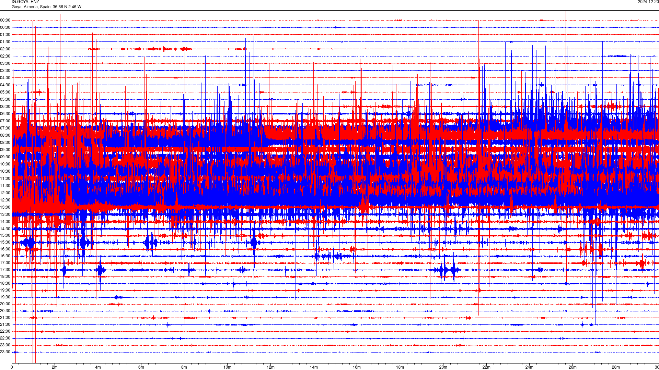Click the 05:00 time label
659x370 pixels.
(5, 92)
